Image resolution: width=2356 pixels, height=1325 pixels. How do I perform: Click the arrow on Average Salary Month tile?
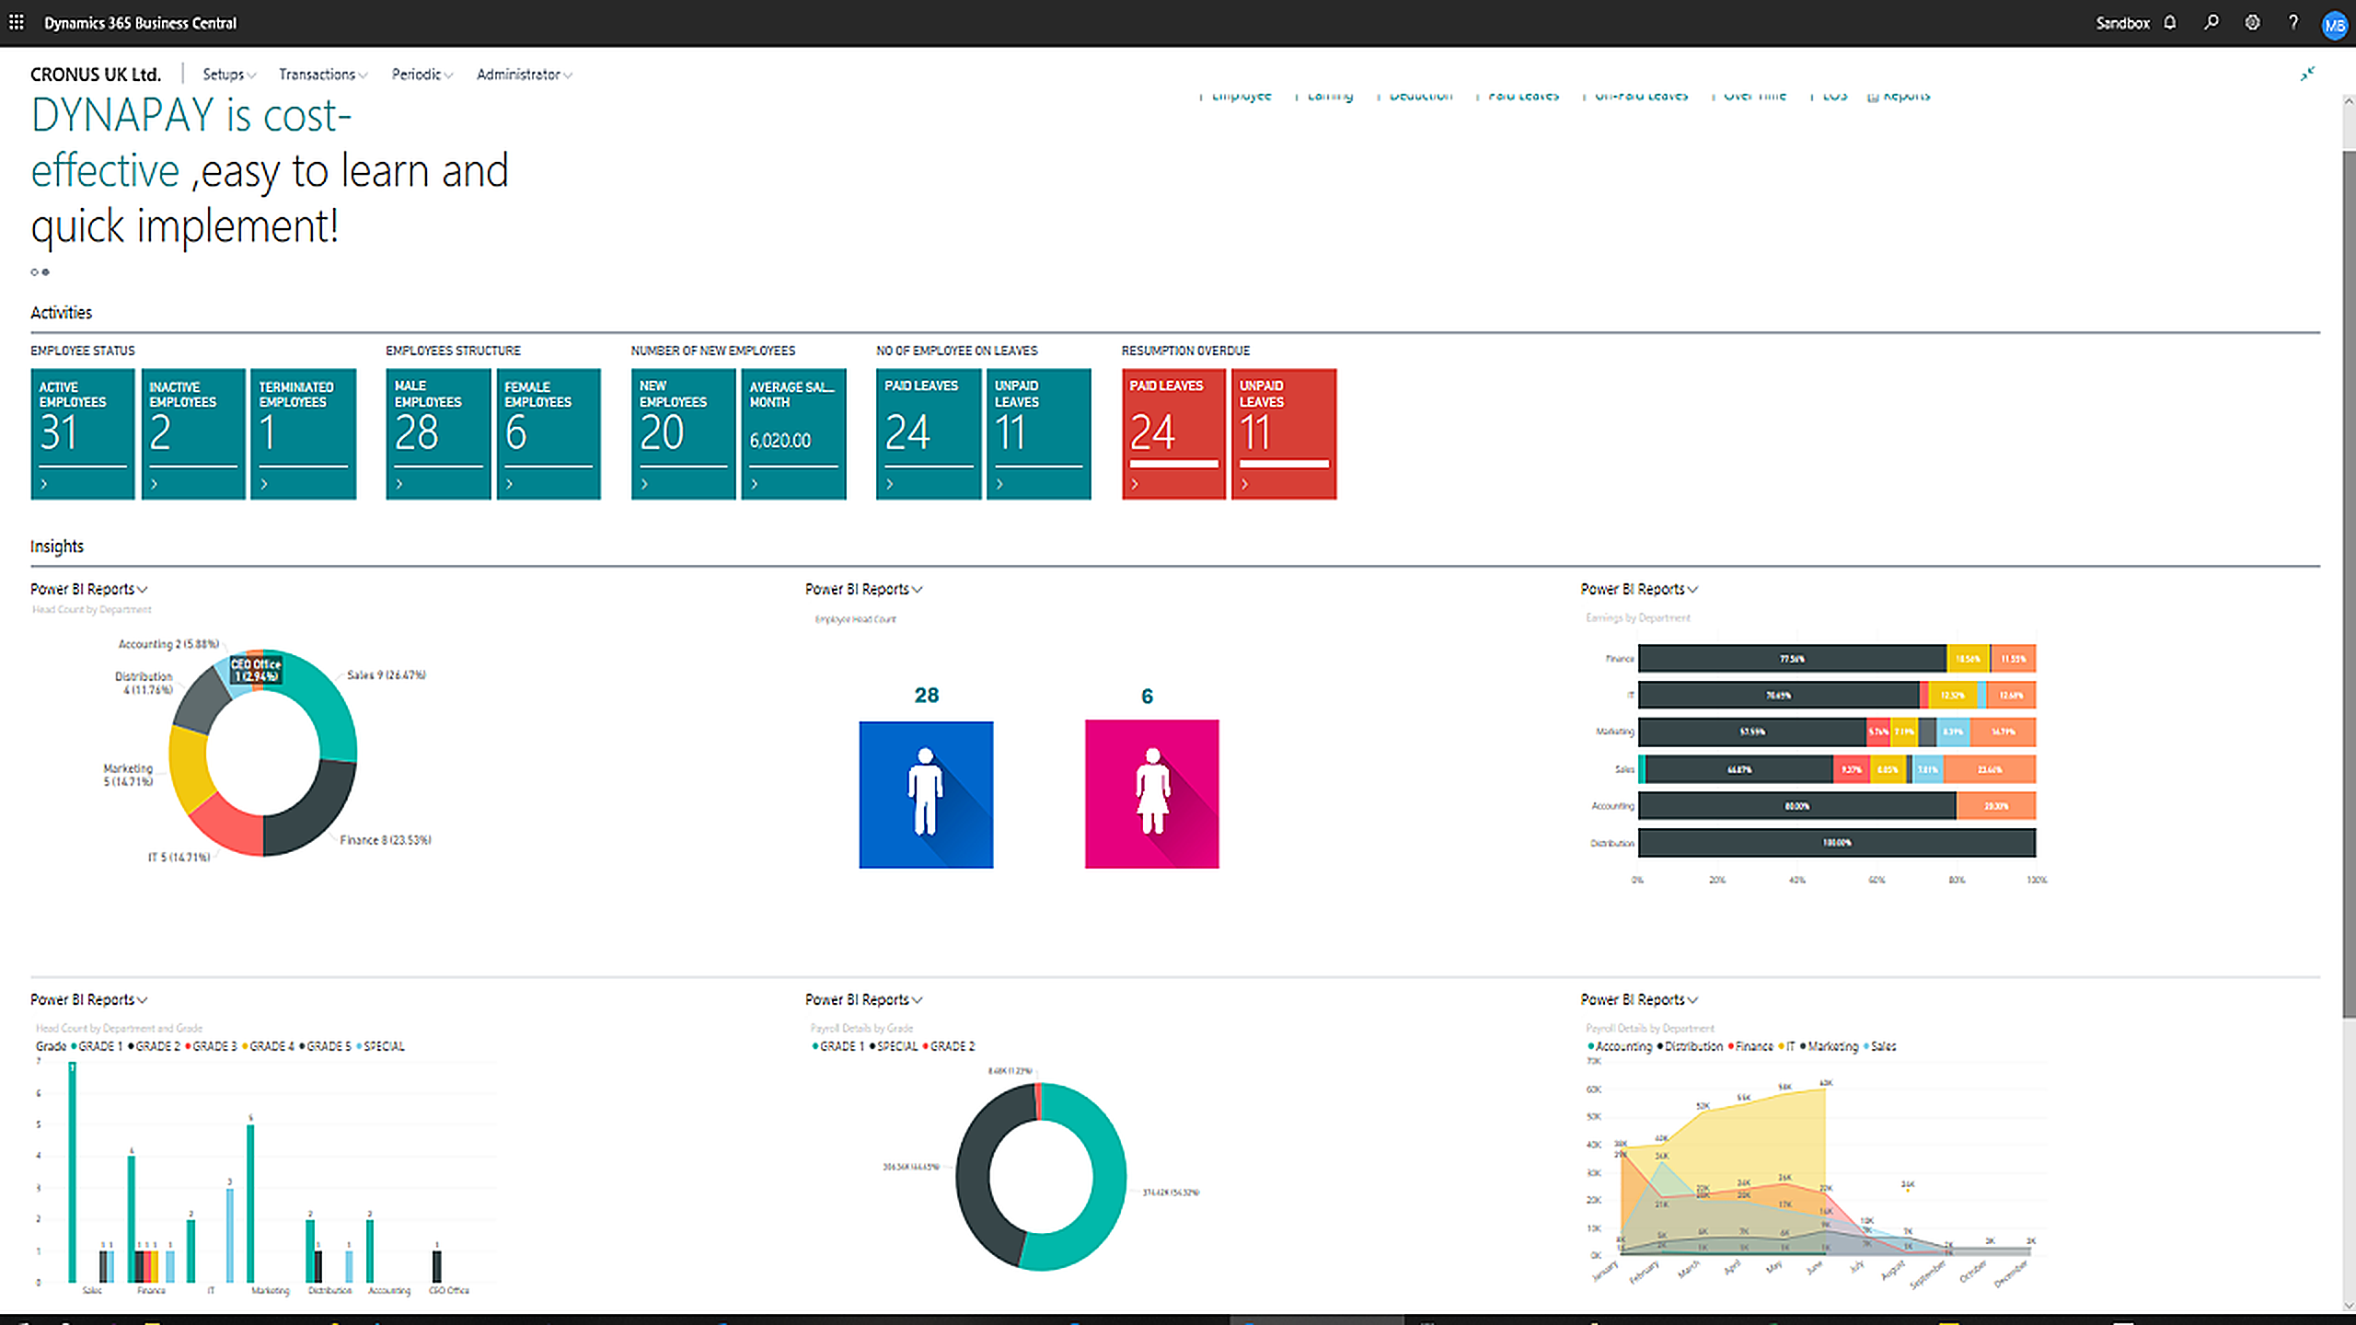tap(755, 484)
